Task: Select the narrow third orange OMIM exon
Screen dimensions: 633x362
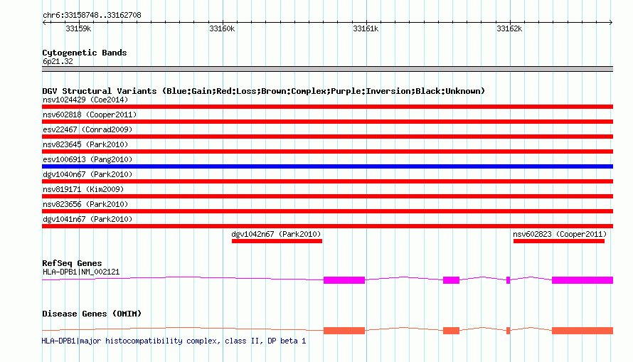Action: pos(509,331)
